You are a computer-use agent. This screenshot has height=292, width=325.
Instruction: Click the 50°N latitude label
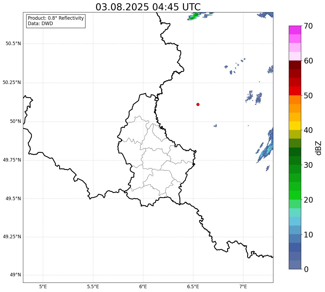[15, 121]
